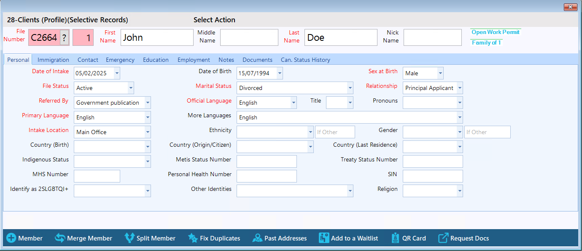Switch to the Documents tab
This screenshot has width=582, height=251.
click(257, 60)
